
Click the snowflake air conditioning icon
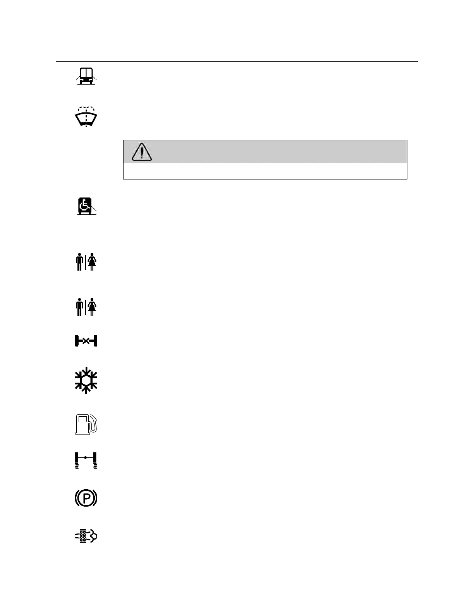pos(86,380)
